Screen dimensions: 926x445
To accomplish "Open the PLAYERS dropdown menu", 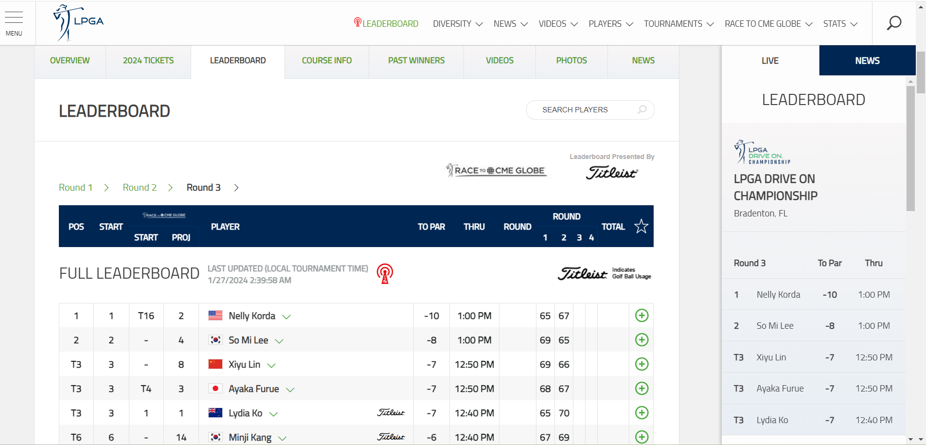I will (611, 24).
